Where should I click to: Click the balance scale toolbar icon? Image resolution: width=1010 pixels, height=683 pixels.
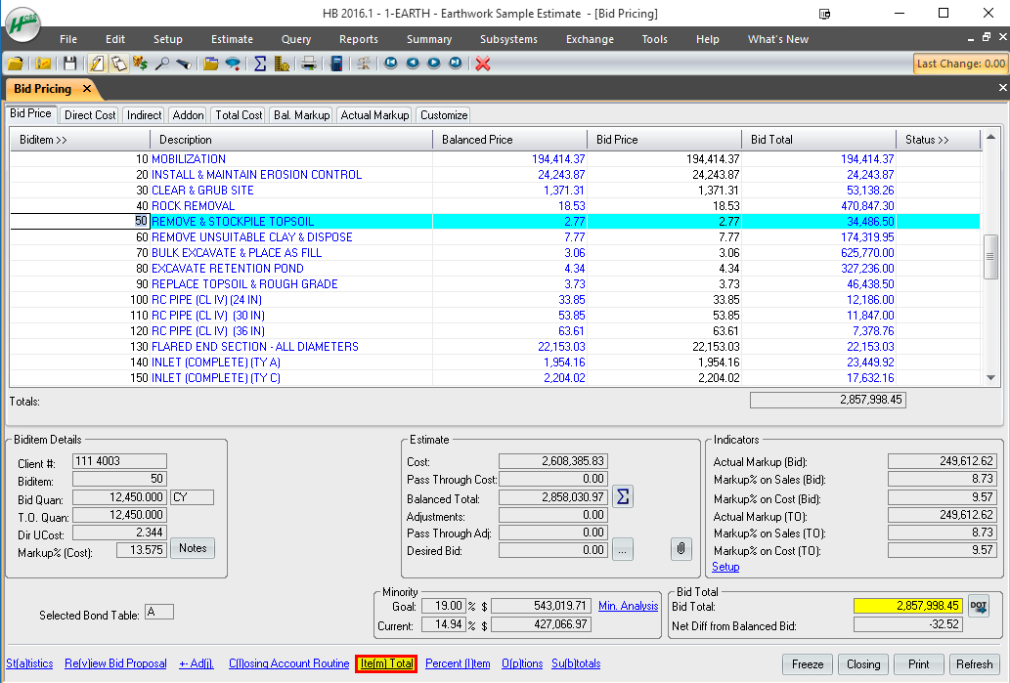[364, 64]
